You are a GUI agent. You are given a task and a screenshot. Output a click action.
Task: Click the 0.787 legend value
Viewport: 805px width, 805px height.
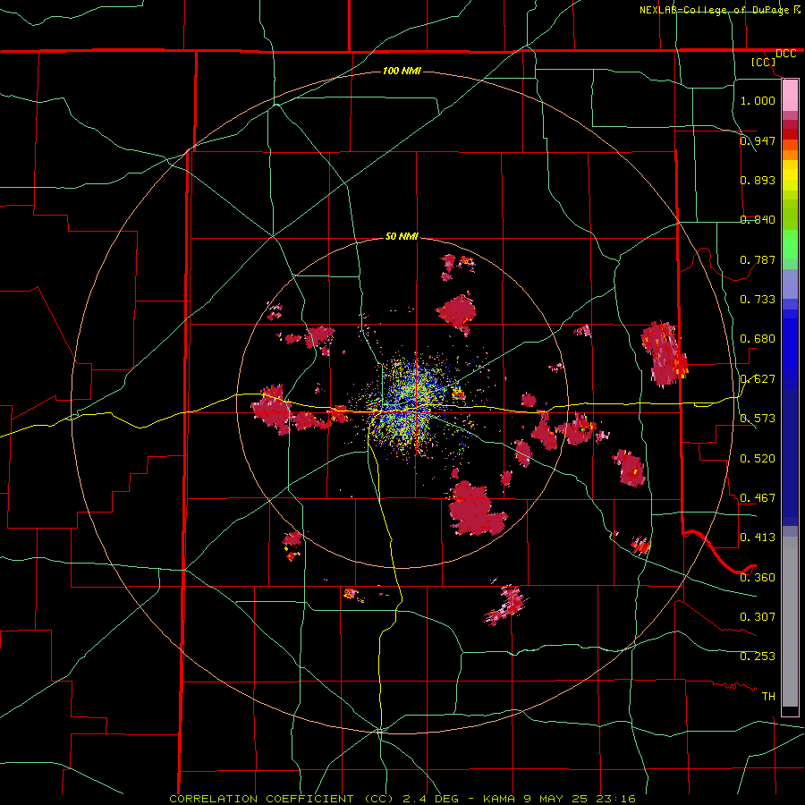(758, 259)
